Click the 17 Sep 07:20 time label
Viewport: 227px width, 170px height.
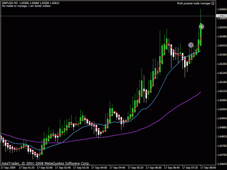(x=190, y=168)
